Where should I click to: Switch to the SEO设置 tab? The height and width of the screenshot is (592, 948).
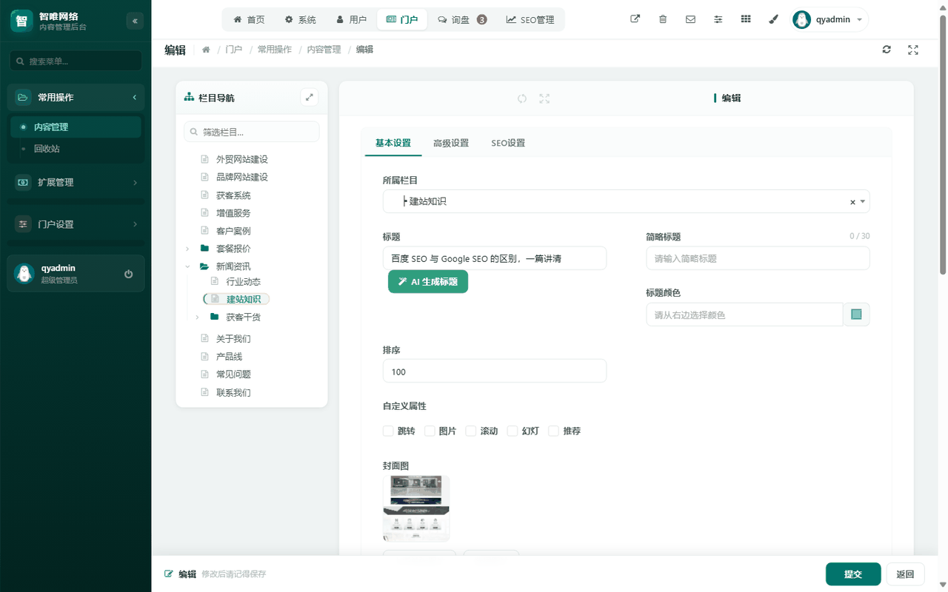tap(508, 143)
